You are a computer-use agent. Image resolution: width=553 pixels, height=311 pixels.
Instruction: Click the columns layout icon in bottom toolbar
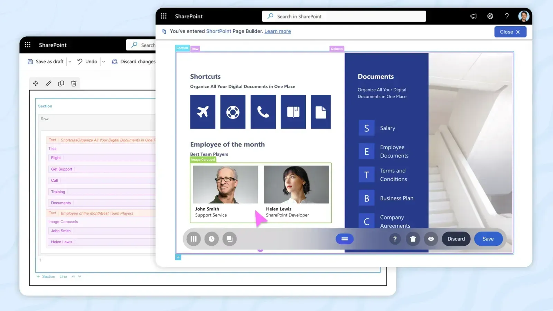[194, 239]
